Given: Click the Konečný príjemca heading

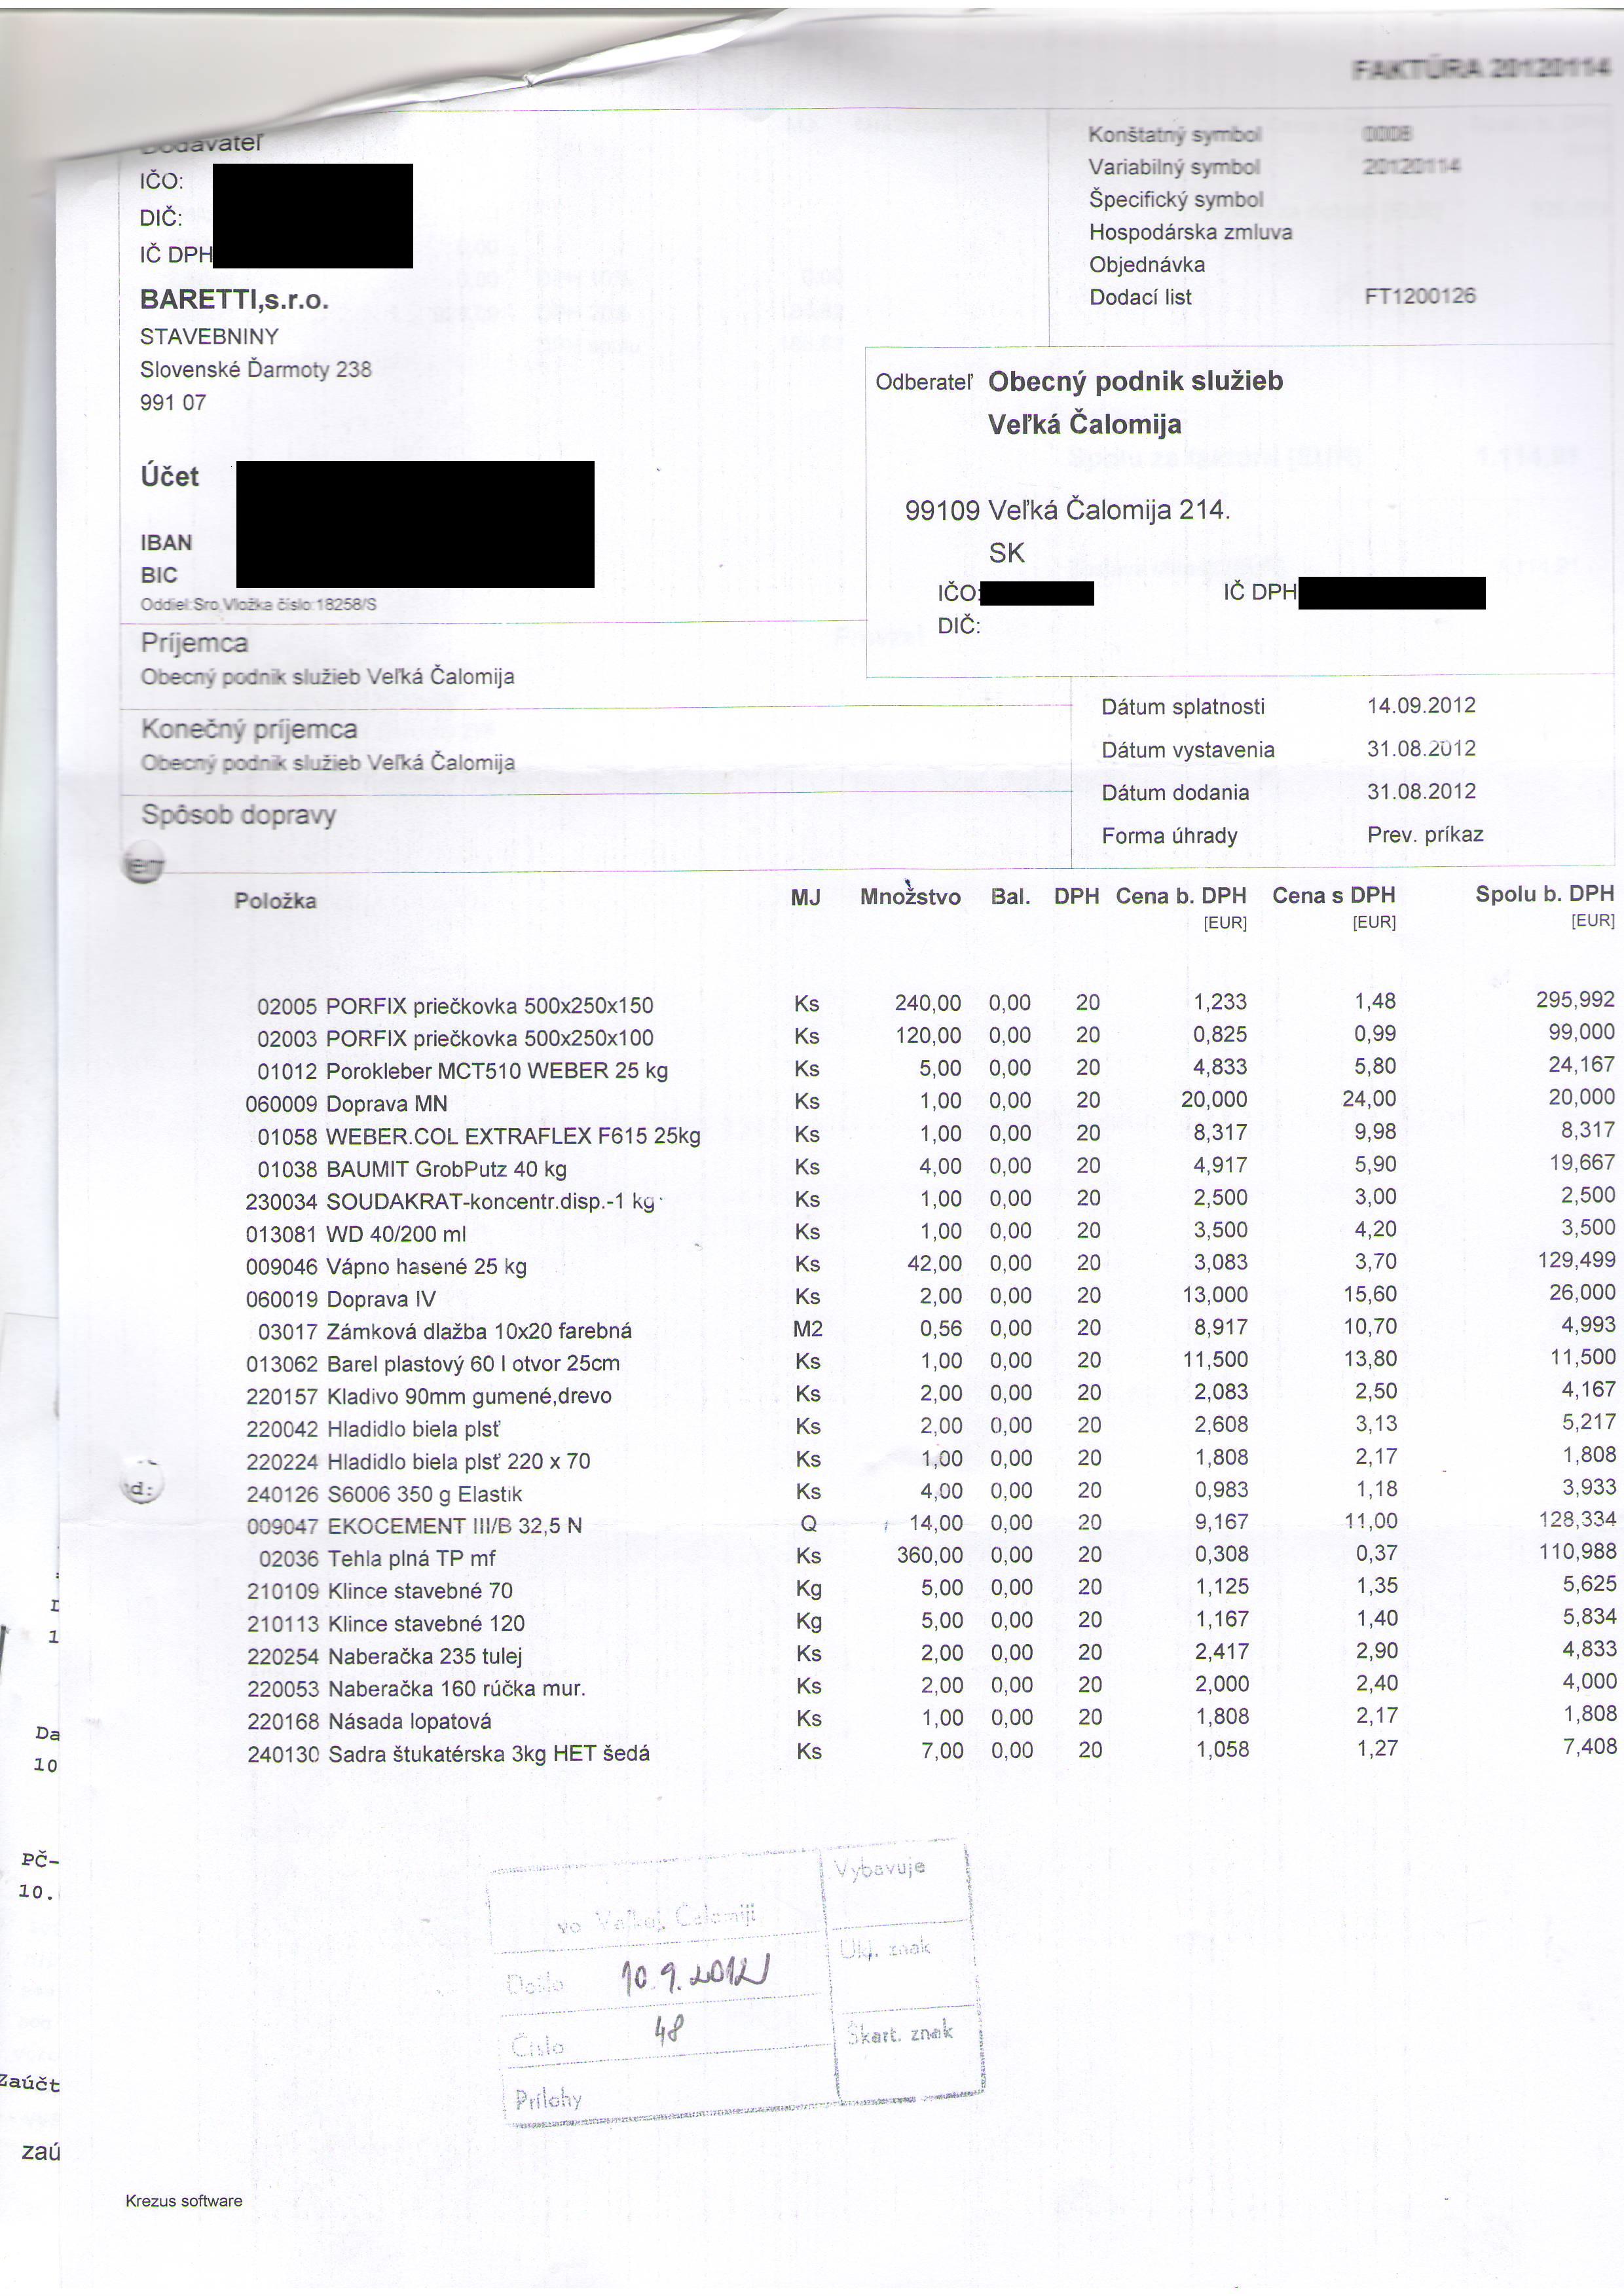Looking at the screenshot, I should [x=249, y=729].
